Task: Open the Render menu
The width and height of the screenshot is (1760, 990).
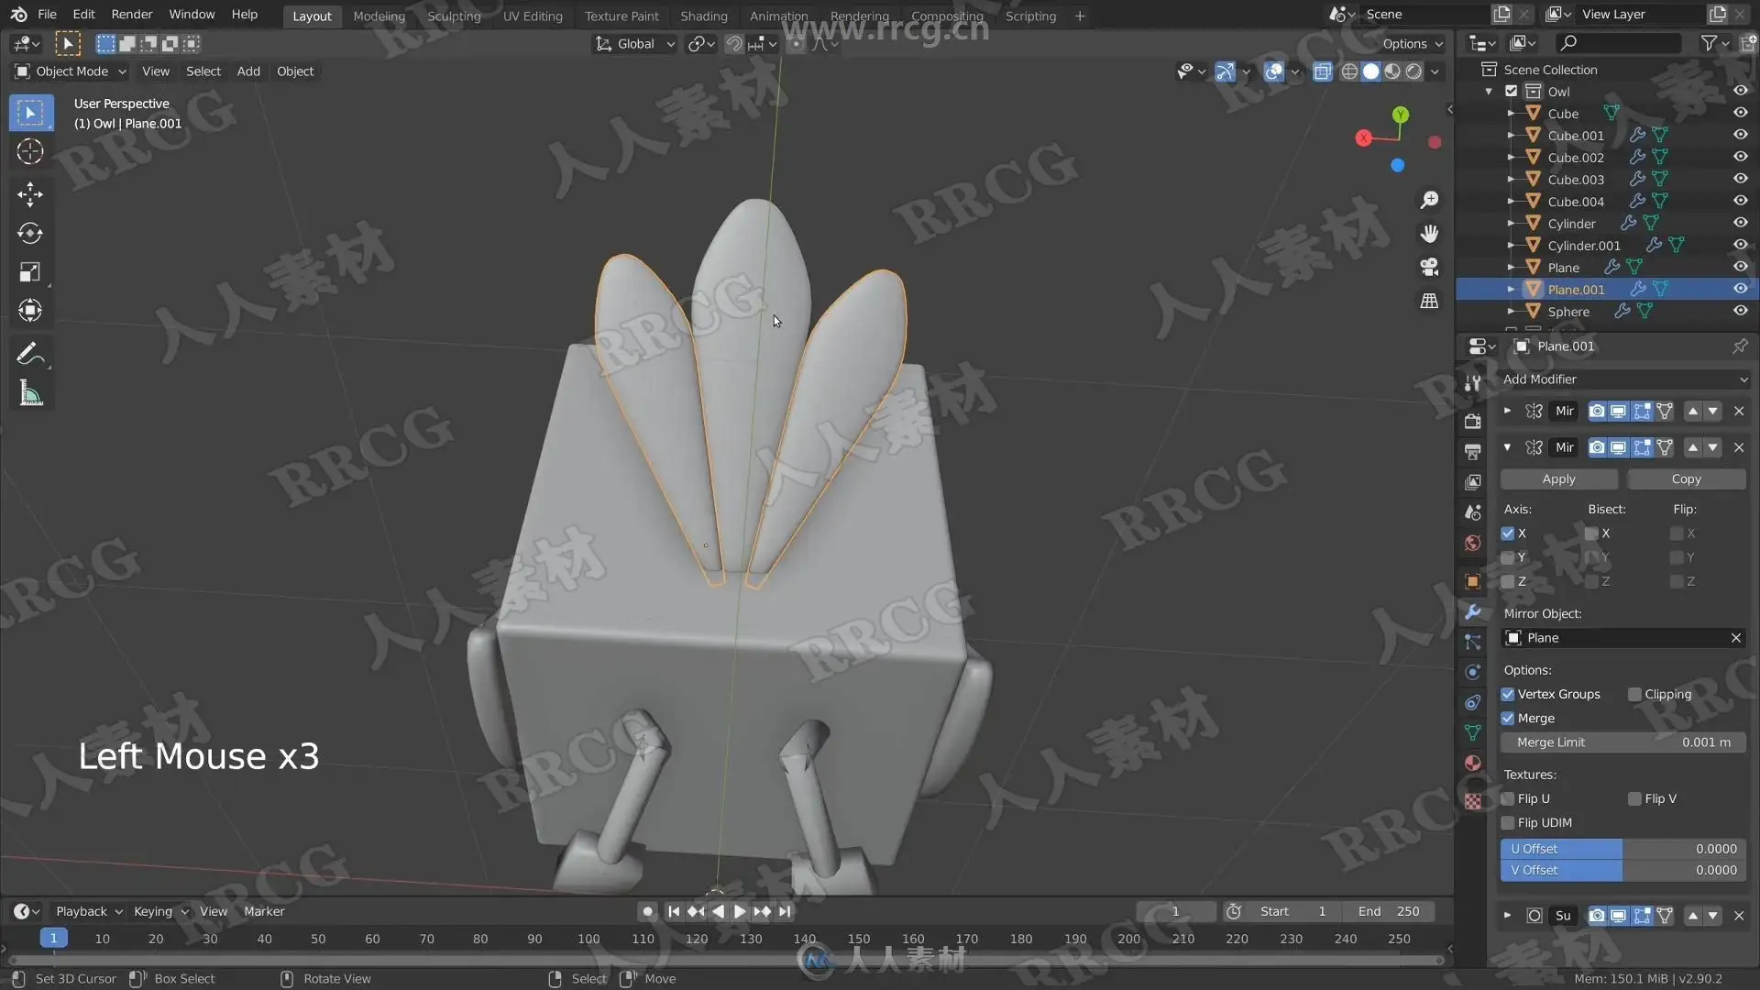Action: [131, 15]
